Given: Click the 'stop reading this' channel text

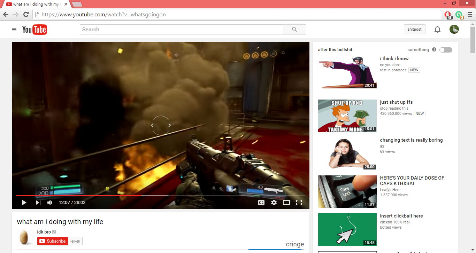Looking at the screenshot, I should click(x=394, y=108).
